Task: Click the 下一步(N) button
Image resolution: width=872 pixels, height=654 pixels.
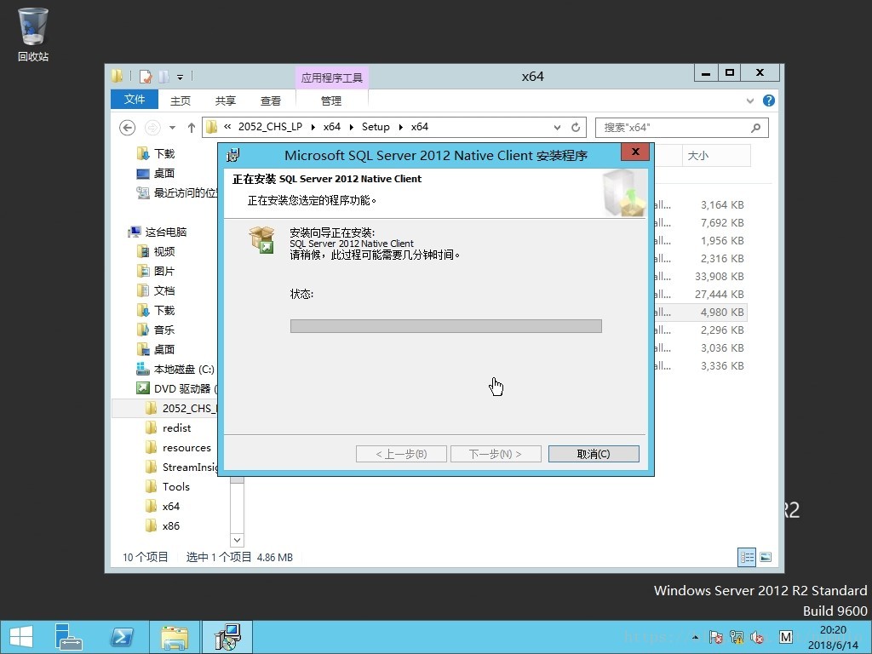Action: [496, 454]
